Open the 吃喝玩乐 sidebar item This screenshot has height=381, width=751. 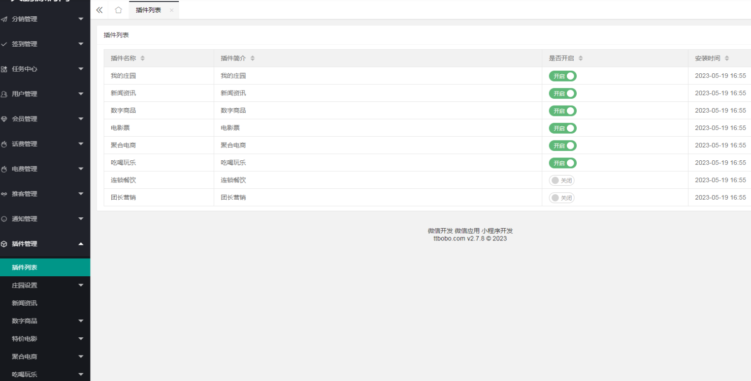click(45, 374)
